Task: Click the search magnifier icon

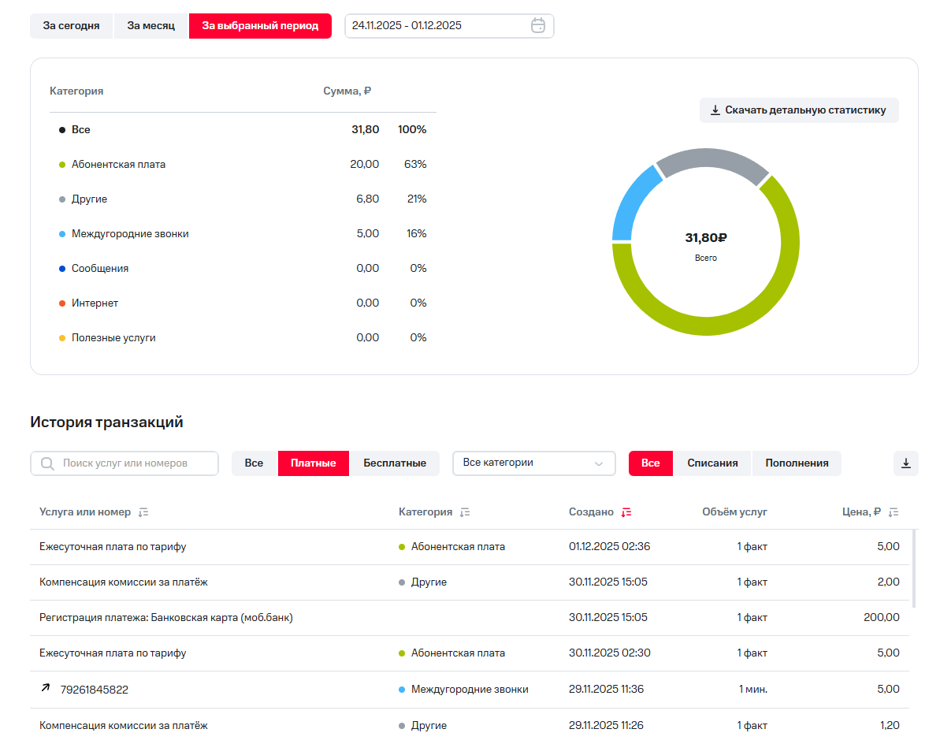Action: point(47,463)
